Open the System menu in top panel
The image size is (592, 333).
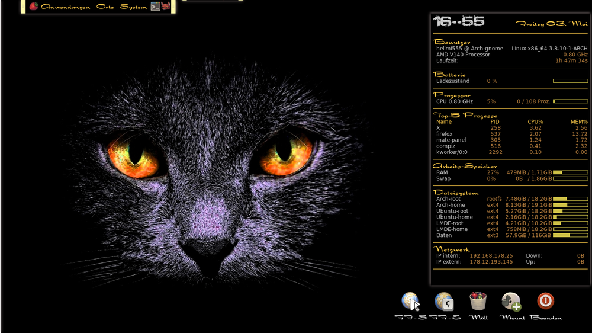click(133, 7)
